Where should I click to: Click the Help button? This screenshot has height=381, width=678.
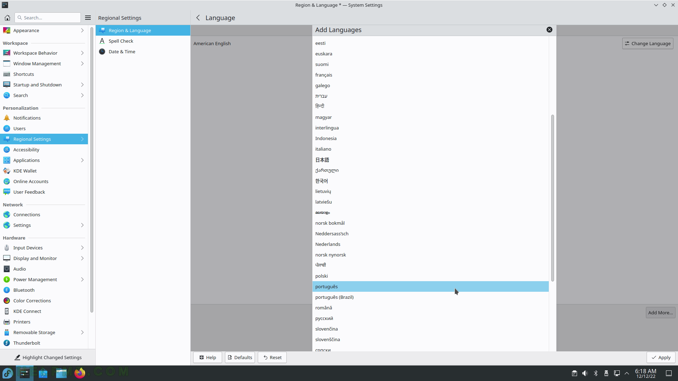208,357
